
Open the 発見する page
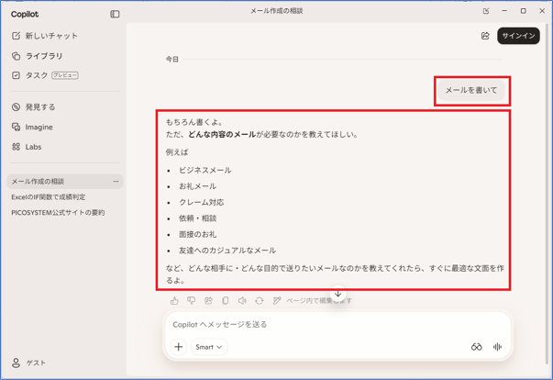pyautogui.click(x=34, y=106)
